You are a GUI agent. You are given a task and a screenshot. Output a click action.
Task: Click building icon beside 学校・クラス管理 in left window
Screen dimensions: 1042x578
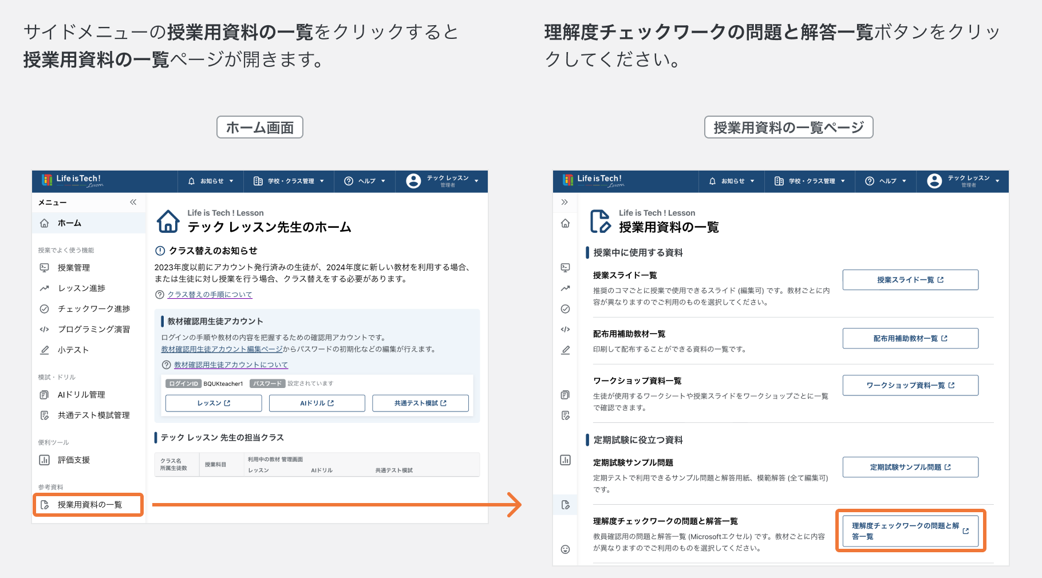(258, 181)
